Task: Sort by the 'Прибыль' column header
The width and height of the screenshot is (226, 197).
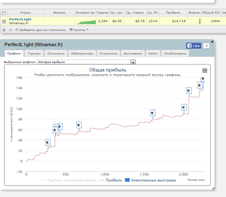Action: click(173, 13)
